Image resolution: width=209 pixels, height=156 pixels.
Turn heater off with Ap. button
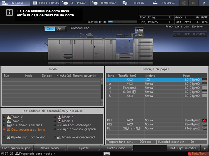click(60, 29)
